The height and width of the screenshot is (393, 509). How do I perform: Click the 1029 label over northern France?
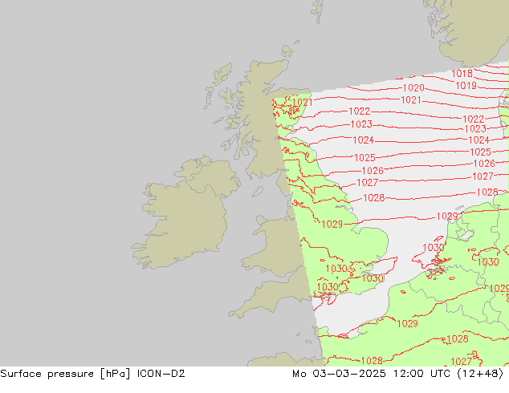click(407, 323)
